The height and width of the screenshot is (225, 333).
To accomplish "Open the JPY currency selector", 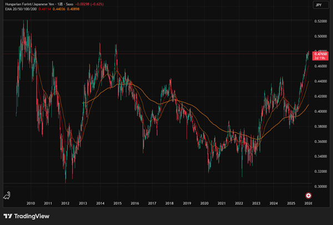I will pyautogui.click(x=317, y=5).
